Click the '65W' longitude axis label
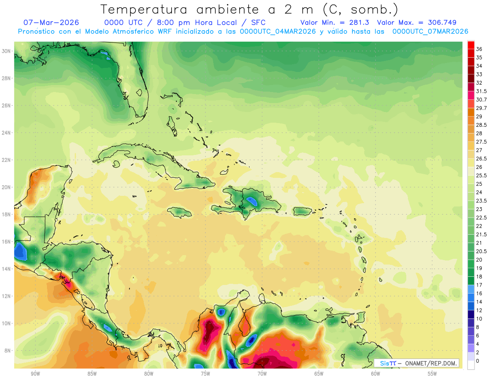This screenshot has width=490, height=379. 319,374
